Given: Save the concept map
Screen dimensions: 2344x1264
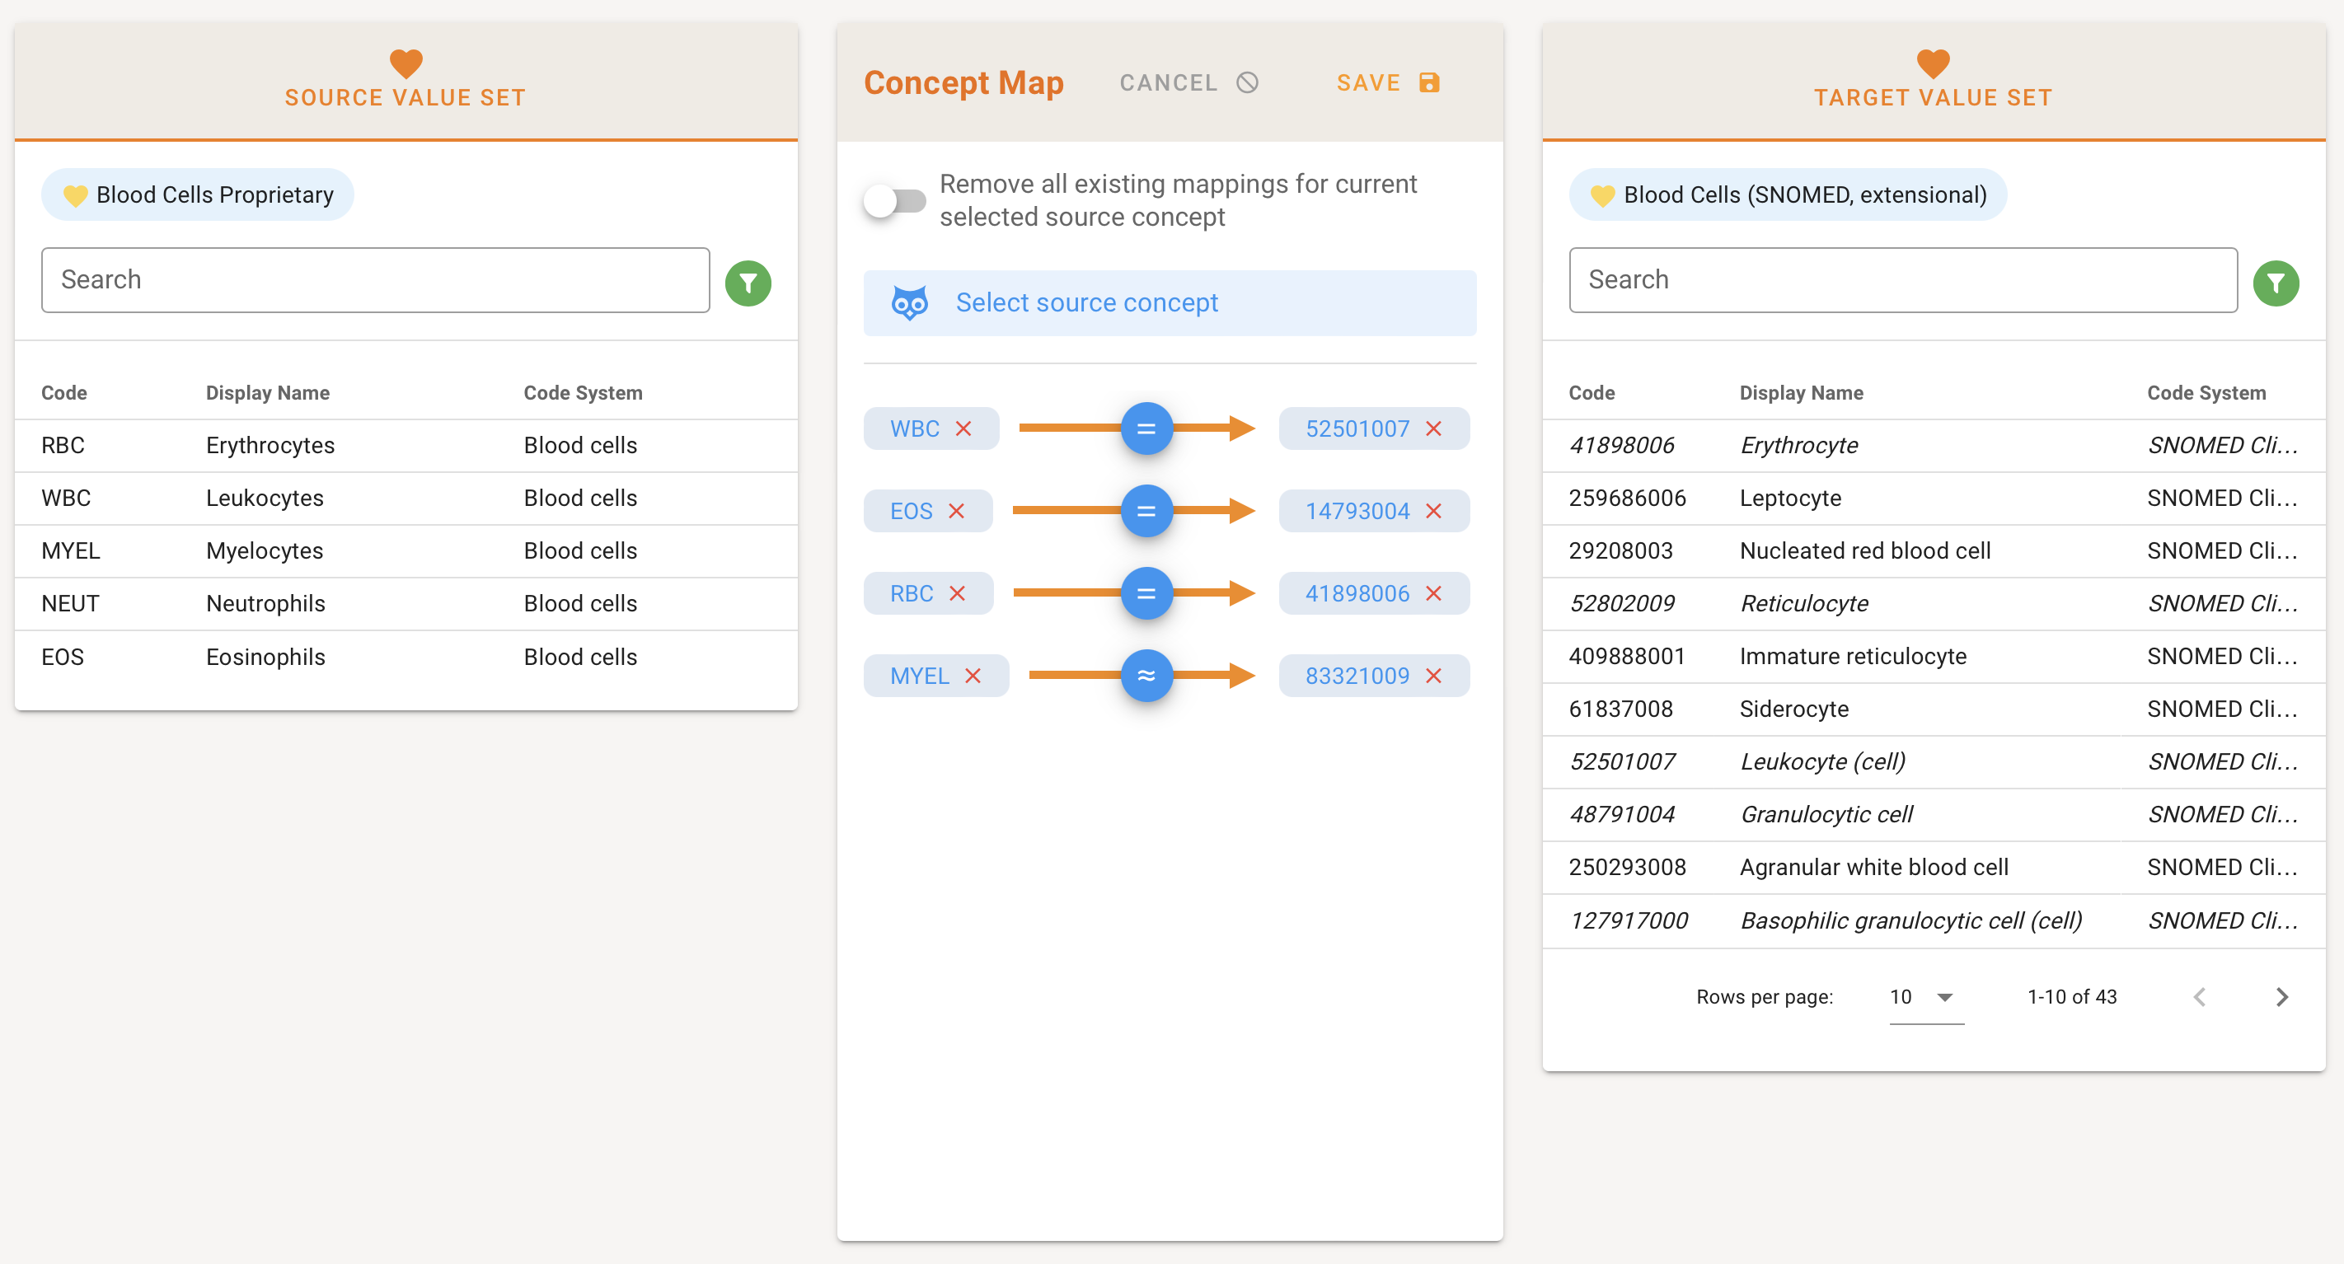Looking at the screenshot, I should 1387,82.
